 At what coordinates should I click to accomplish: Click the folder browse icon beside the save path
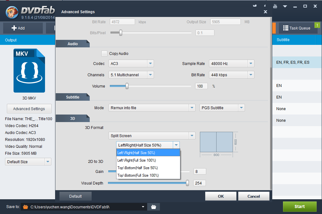pos(153,206)
